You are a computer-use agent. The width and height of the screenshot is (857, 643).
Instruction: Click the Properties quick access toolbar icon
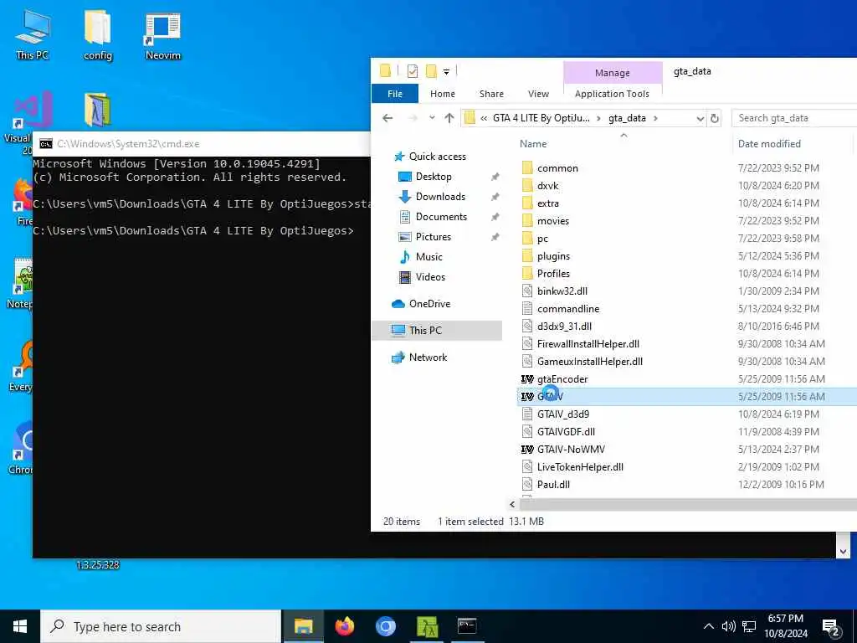(x=413, y=71)
